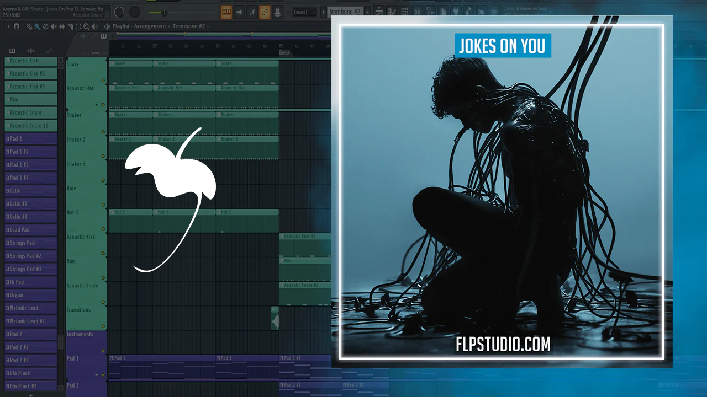Click the green tempo slider handle
707x397 pixels.
tap(164, 12)
